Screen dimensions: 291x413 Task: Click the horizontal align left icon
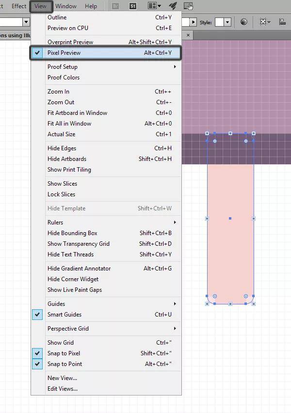pyautogui.click(x=282, y=22)
